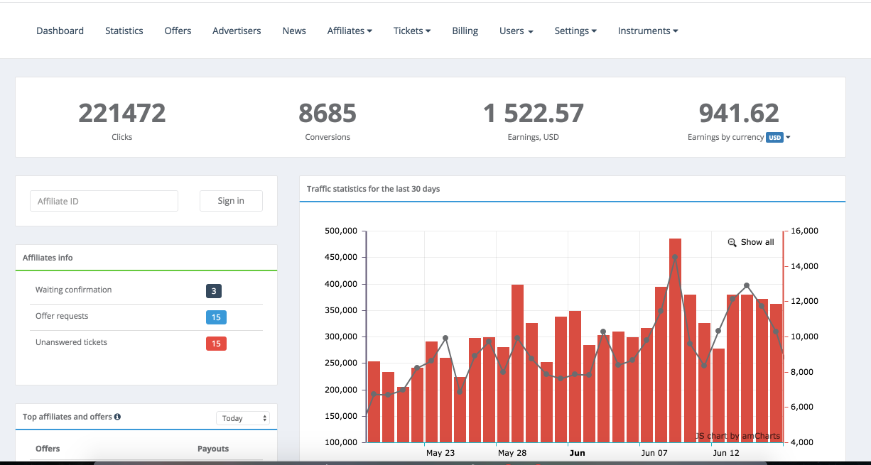871x465 pixels.
Task: Open the Dashboard page
Action: coord(60,31)
